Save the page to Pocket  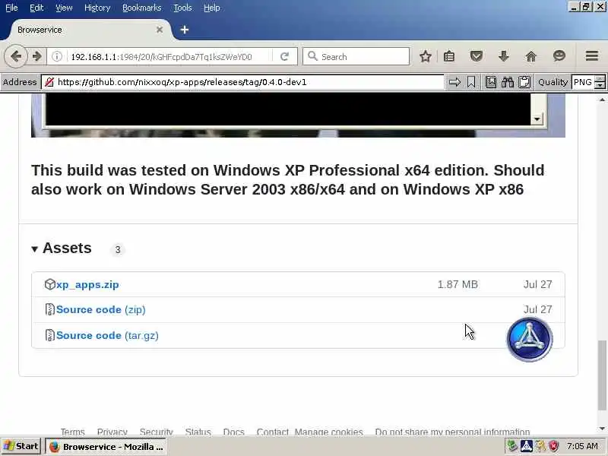click(477, 56)
